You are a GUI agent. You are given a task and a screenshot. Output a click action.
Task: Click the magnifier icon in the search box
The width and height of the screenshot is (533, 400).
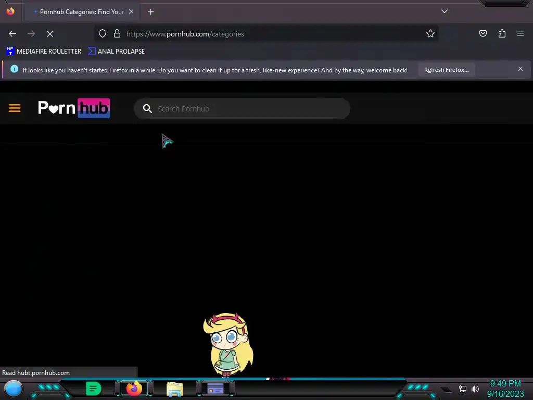[x=147, y=108]
